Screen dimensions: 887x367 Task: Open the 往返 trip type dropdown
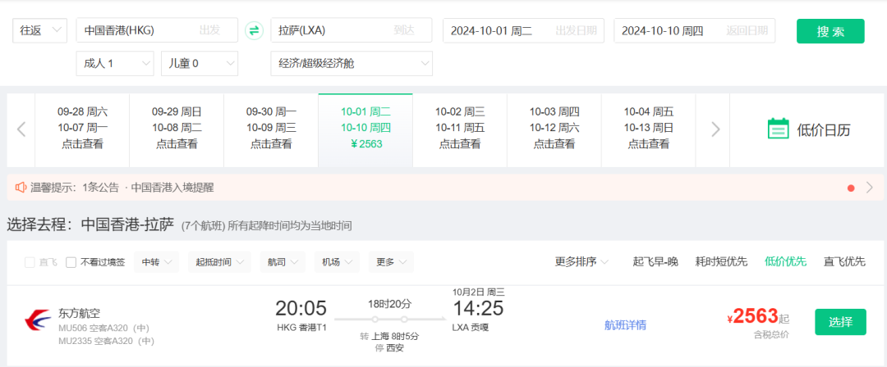tap(40, 30)
